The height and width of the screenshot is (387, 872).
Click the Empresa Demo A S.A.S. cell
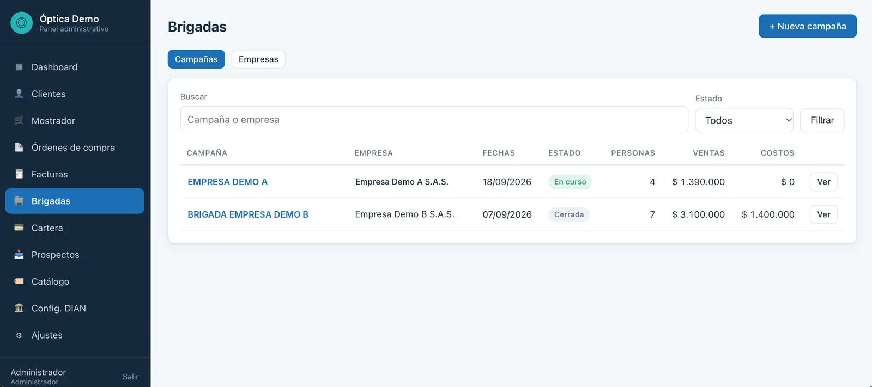[402, 182]
